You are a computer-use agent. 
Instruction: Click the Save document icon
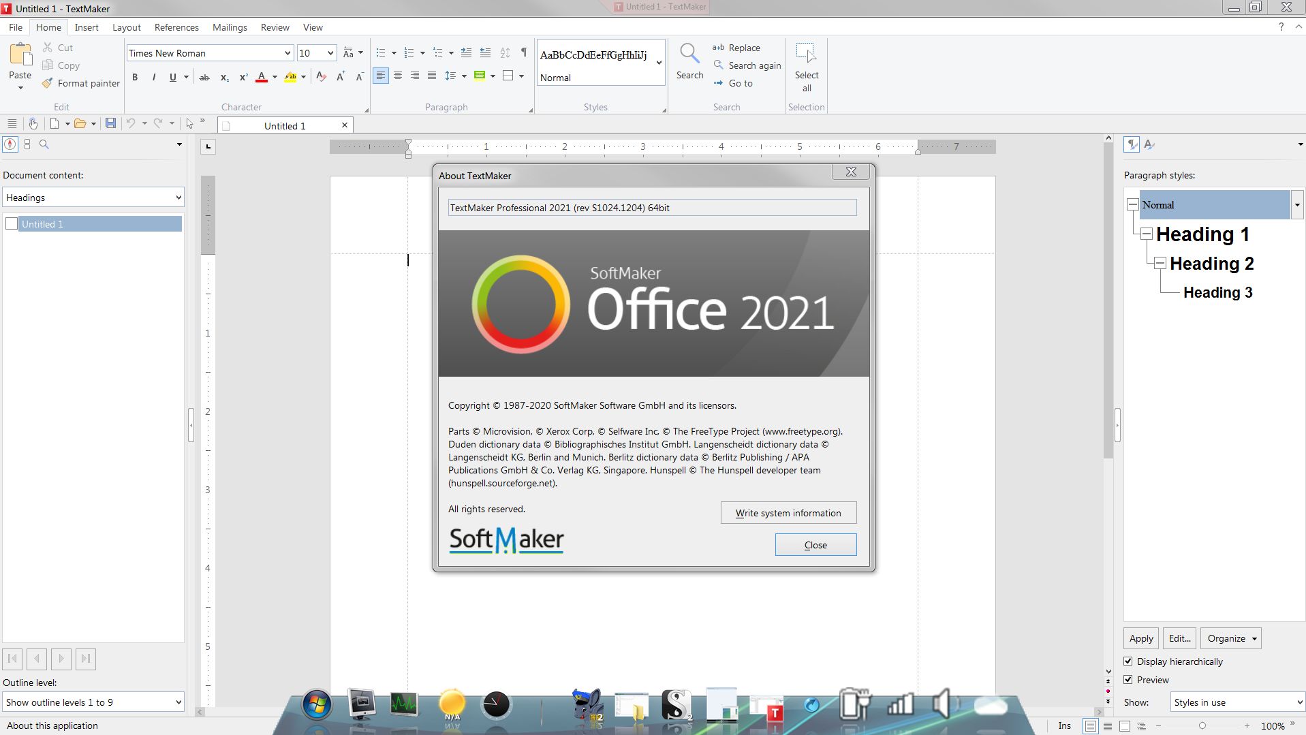click(110, 123)
